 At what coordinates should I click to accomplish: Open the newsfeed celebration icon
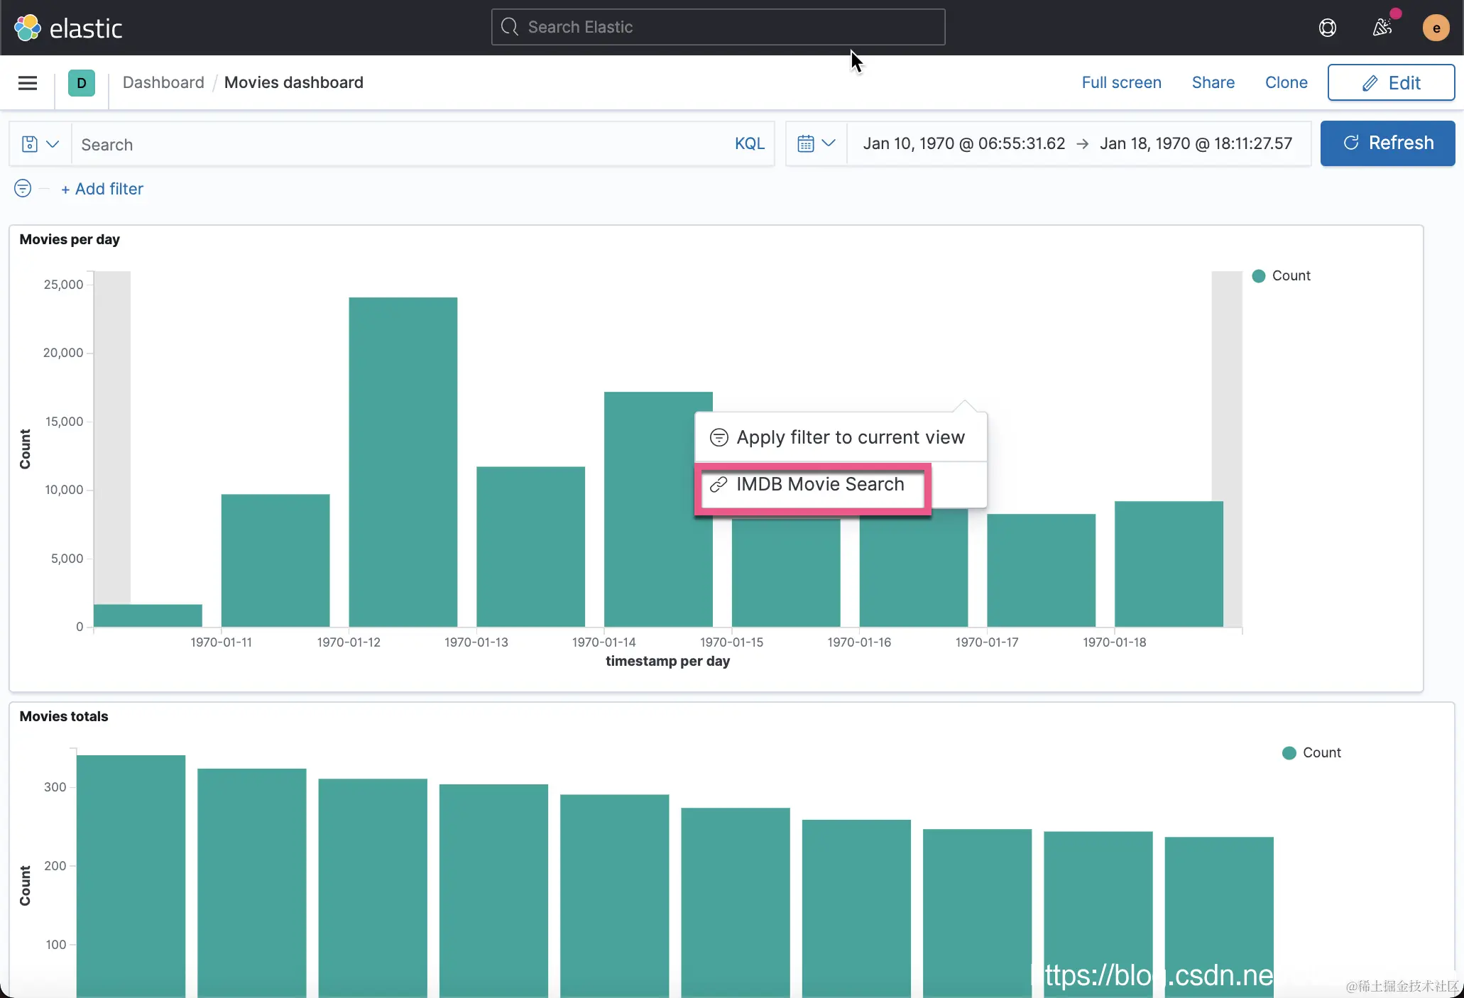coord(1382,28)
